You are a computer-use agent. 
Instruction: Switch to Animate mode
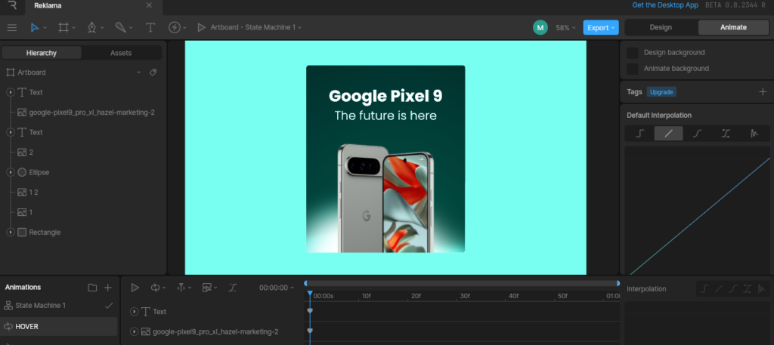pyautogui.click(x=733, y=28)
